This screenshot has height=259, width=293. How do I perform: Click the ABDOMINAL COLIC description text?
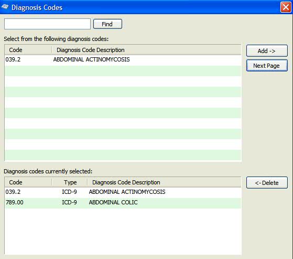pyautogui.click(x=113, y=202)
